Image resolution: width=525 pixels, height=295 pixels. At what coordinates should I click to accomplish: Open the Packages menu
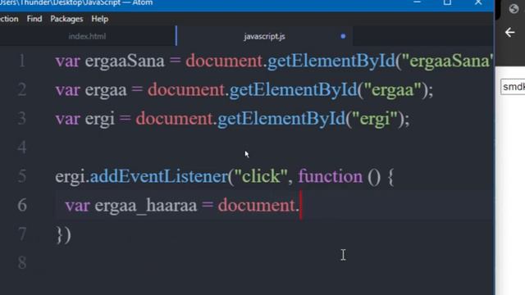[x=66, y=19]
